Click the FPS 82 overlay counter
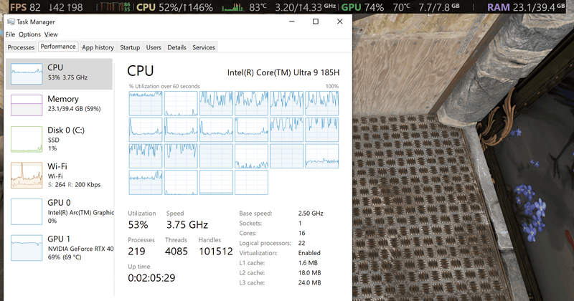The height and width of the screenshot is (301, 574). 25,7
